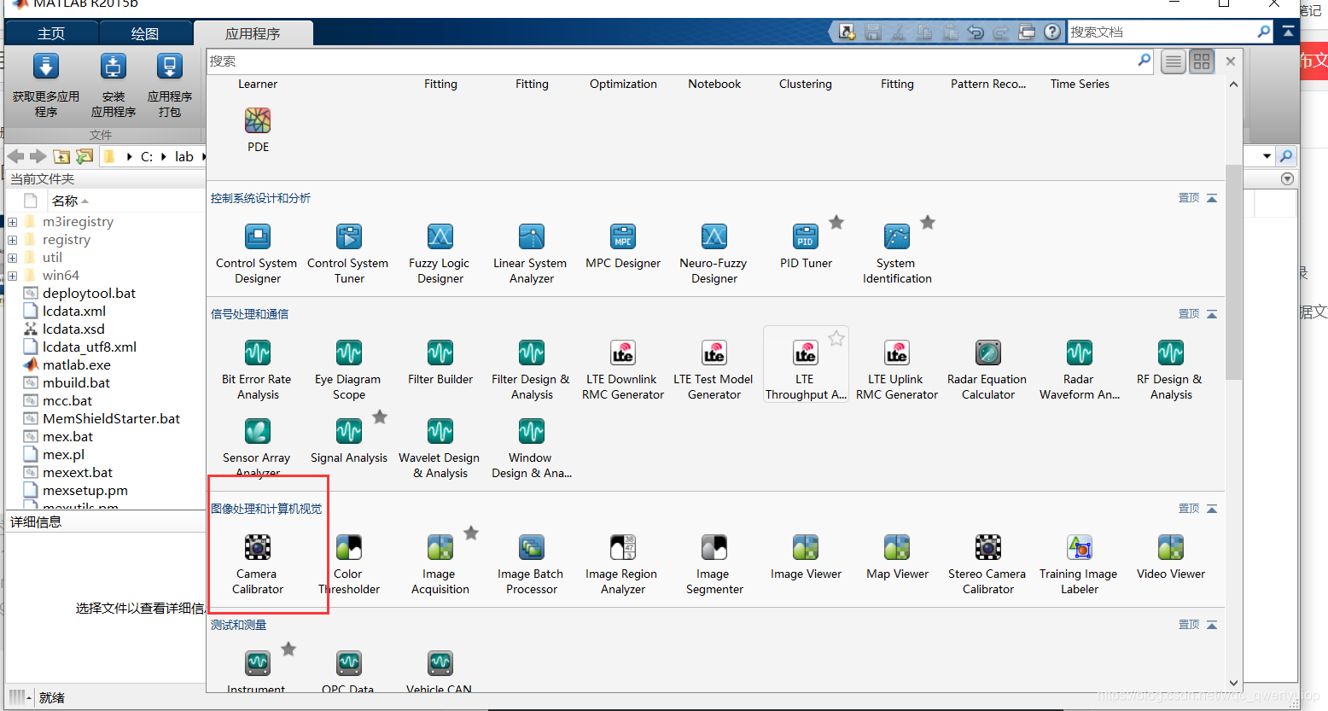Click 应用程序打包 button
The width and height of the screenshot is (1328, 711).
[169, 85]
